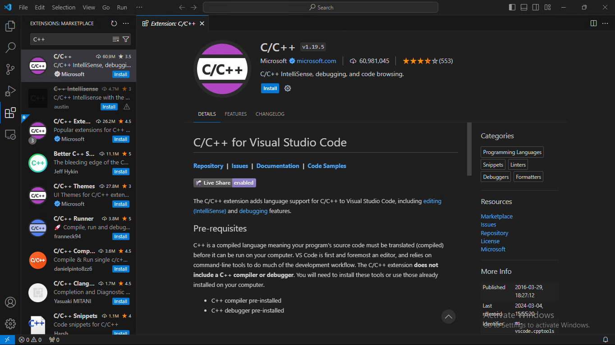The image size is (615, 345).
Task: Click the extension details vertical scrollbar
Action: [x=469, y=149]
